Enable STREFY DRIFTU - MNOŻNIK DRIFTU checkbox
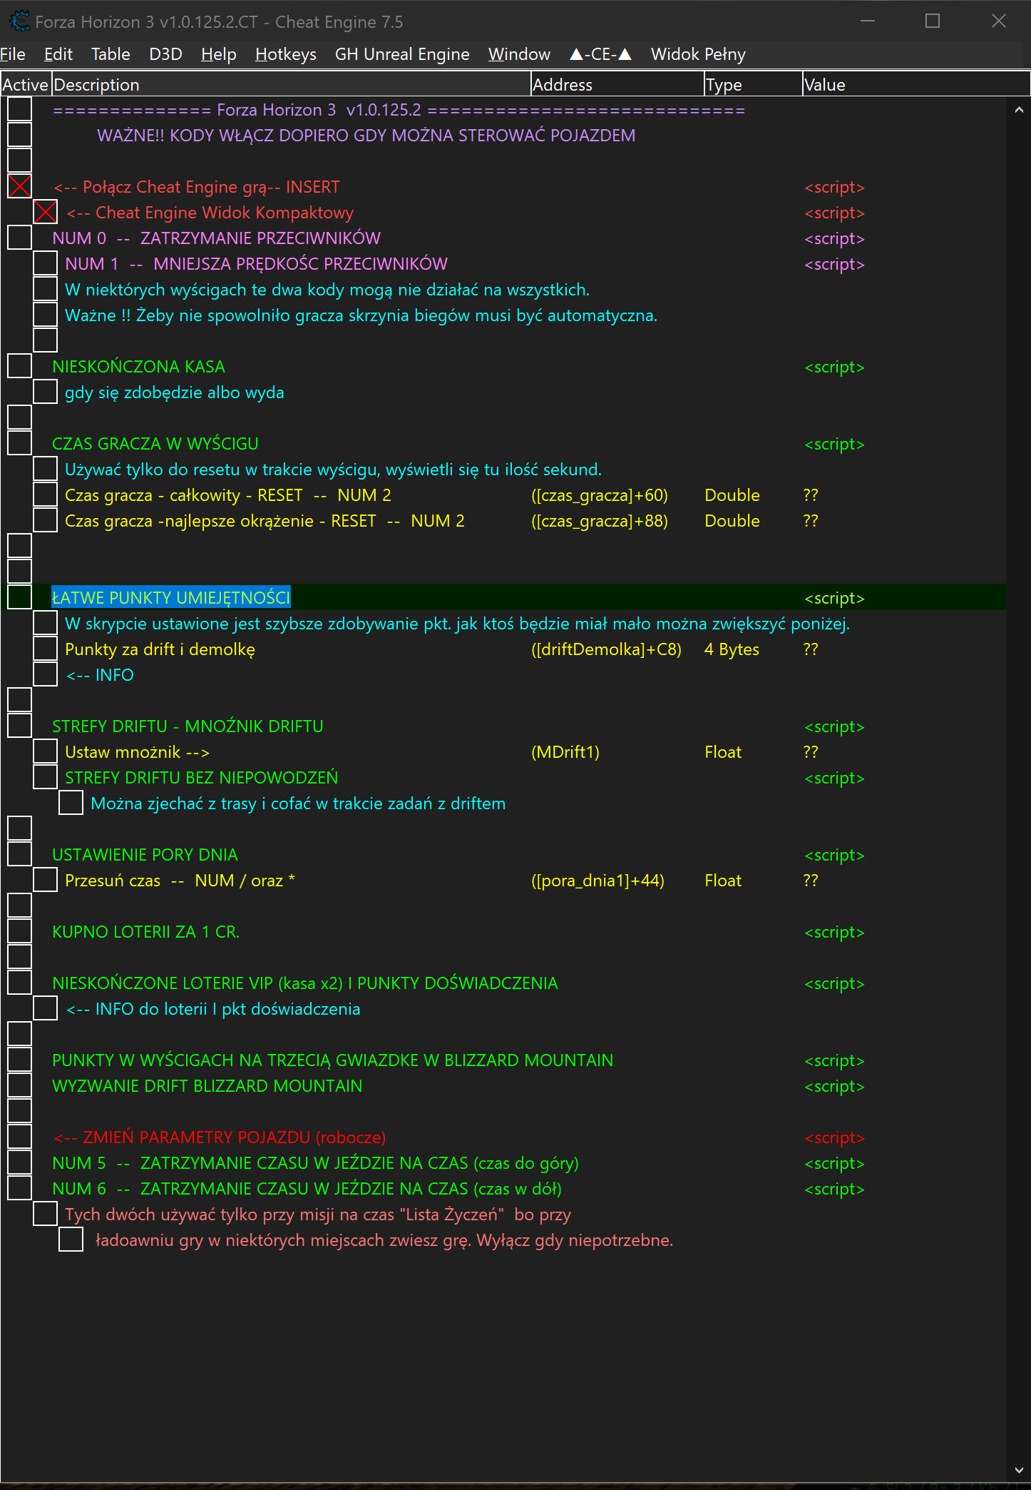Viewport: 1031px width, 1490px height. click(19, 726)
